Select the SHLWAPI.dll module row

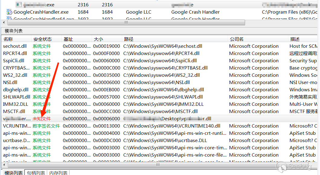coord(159,97)
